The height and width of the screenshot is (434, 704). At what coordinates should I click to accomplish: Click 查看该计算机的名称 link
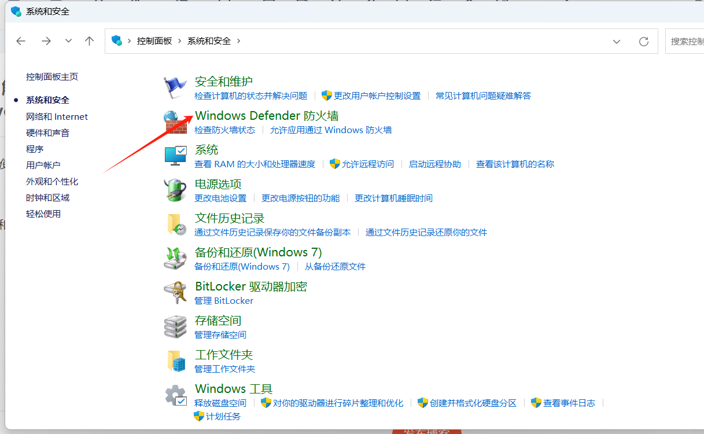tap(515, 164)
